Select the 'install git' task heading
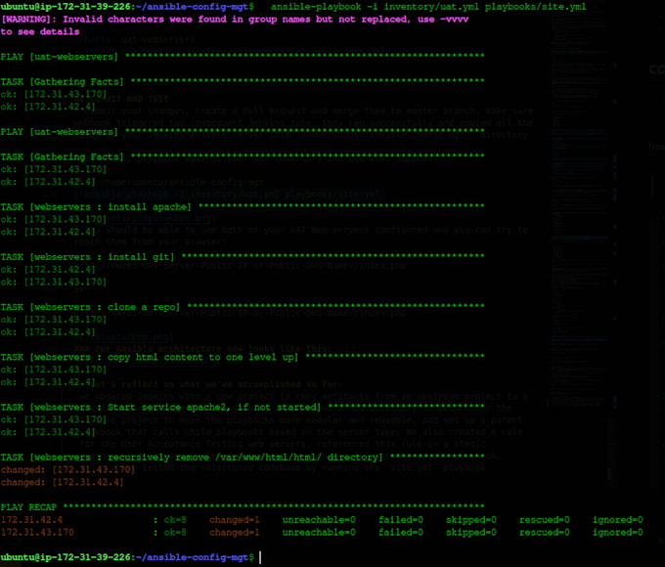This screenshot has height=567, width=665. click(x=87, y=257)
